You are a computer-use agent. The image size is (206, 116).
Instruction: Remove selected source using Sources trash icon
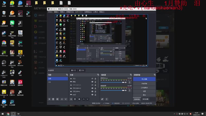75,99
